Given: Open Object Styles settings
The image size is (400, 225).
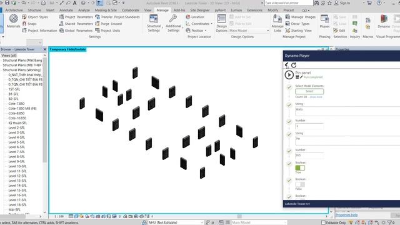Looking at the screenshot, I should click(x=35, y=17).
